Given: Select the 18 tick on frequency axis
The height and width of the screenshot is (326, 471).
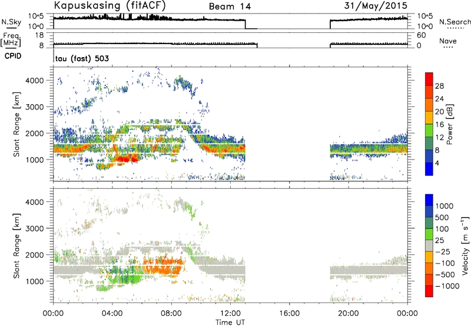Looking at the screenshot, I should (40, 35).
